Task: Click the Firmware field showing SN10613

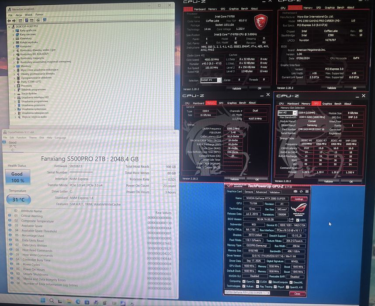Action: pyautogui.click(x=93, y=166)
